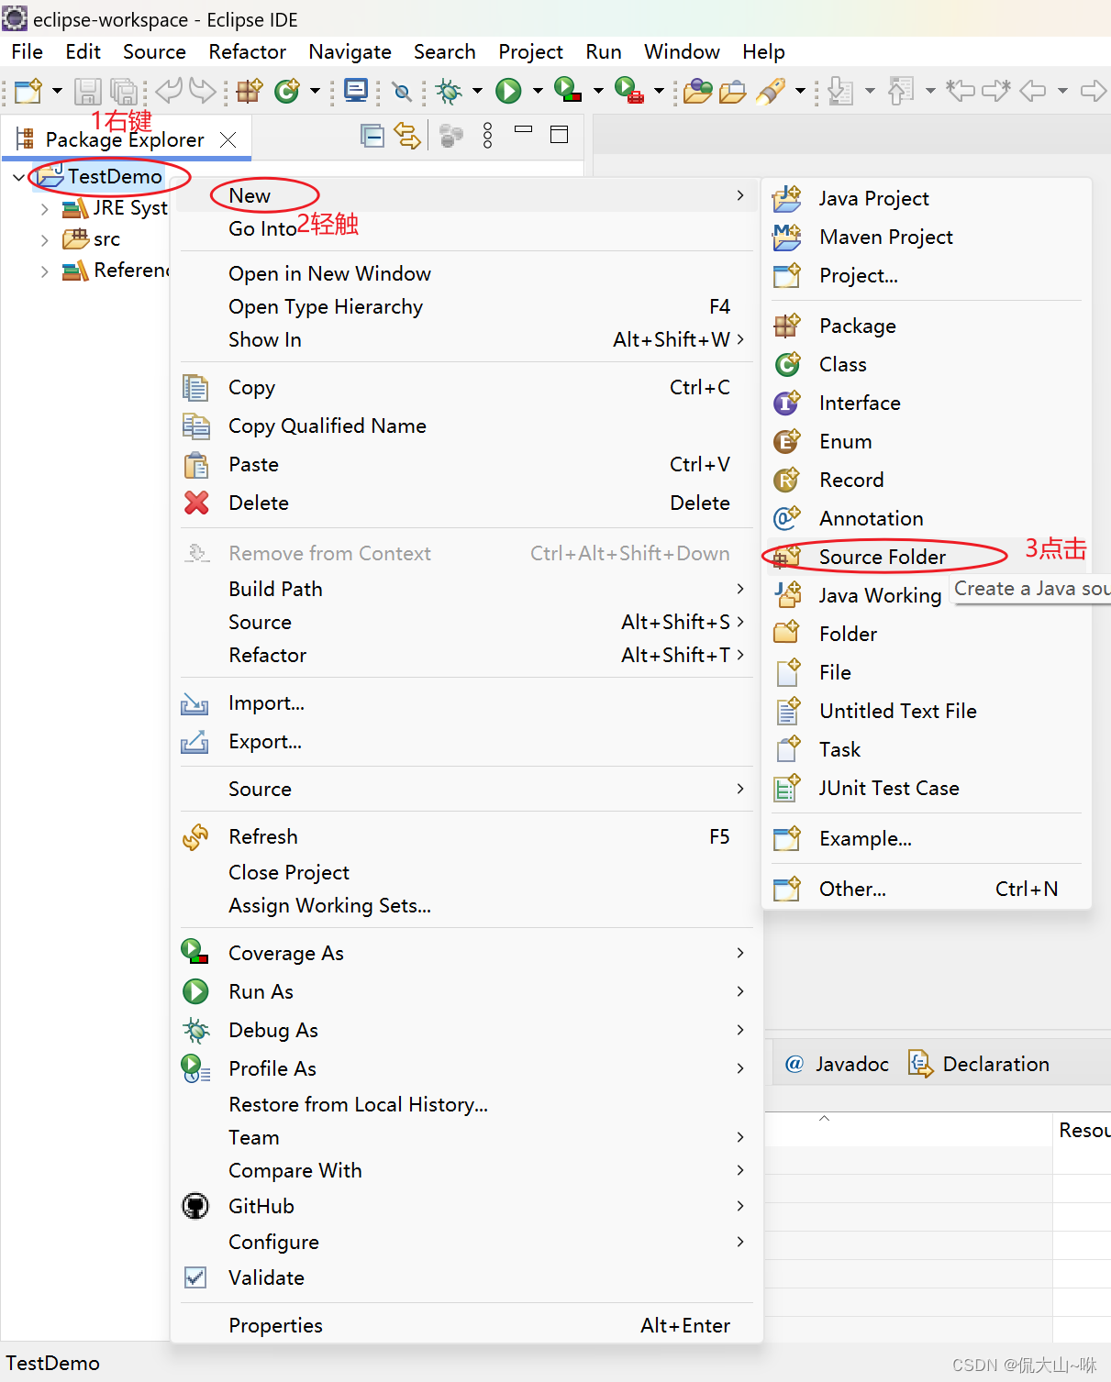The width and height of the screenshot is (1111, 1382).
Task: Click the Next Annotation toolbar icon
Action: coord(839,91)
